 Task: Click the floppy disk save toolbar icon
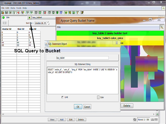pos(7,12)
